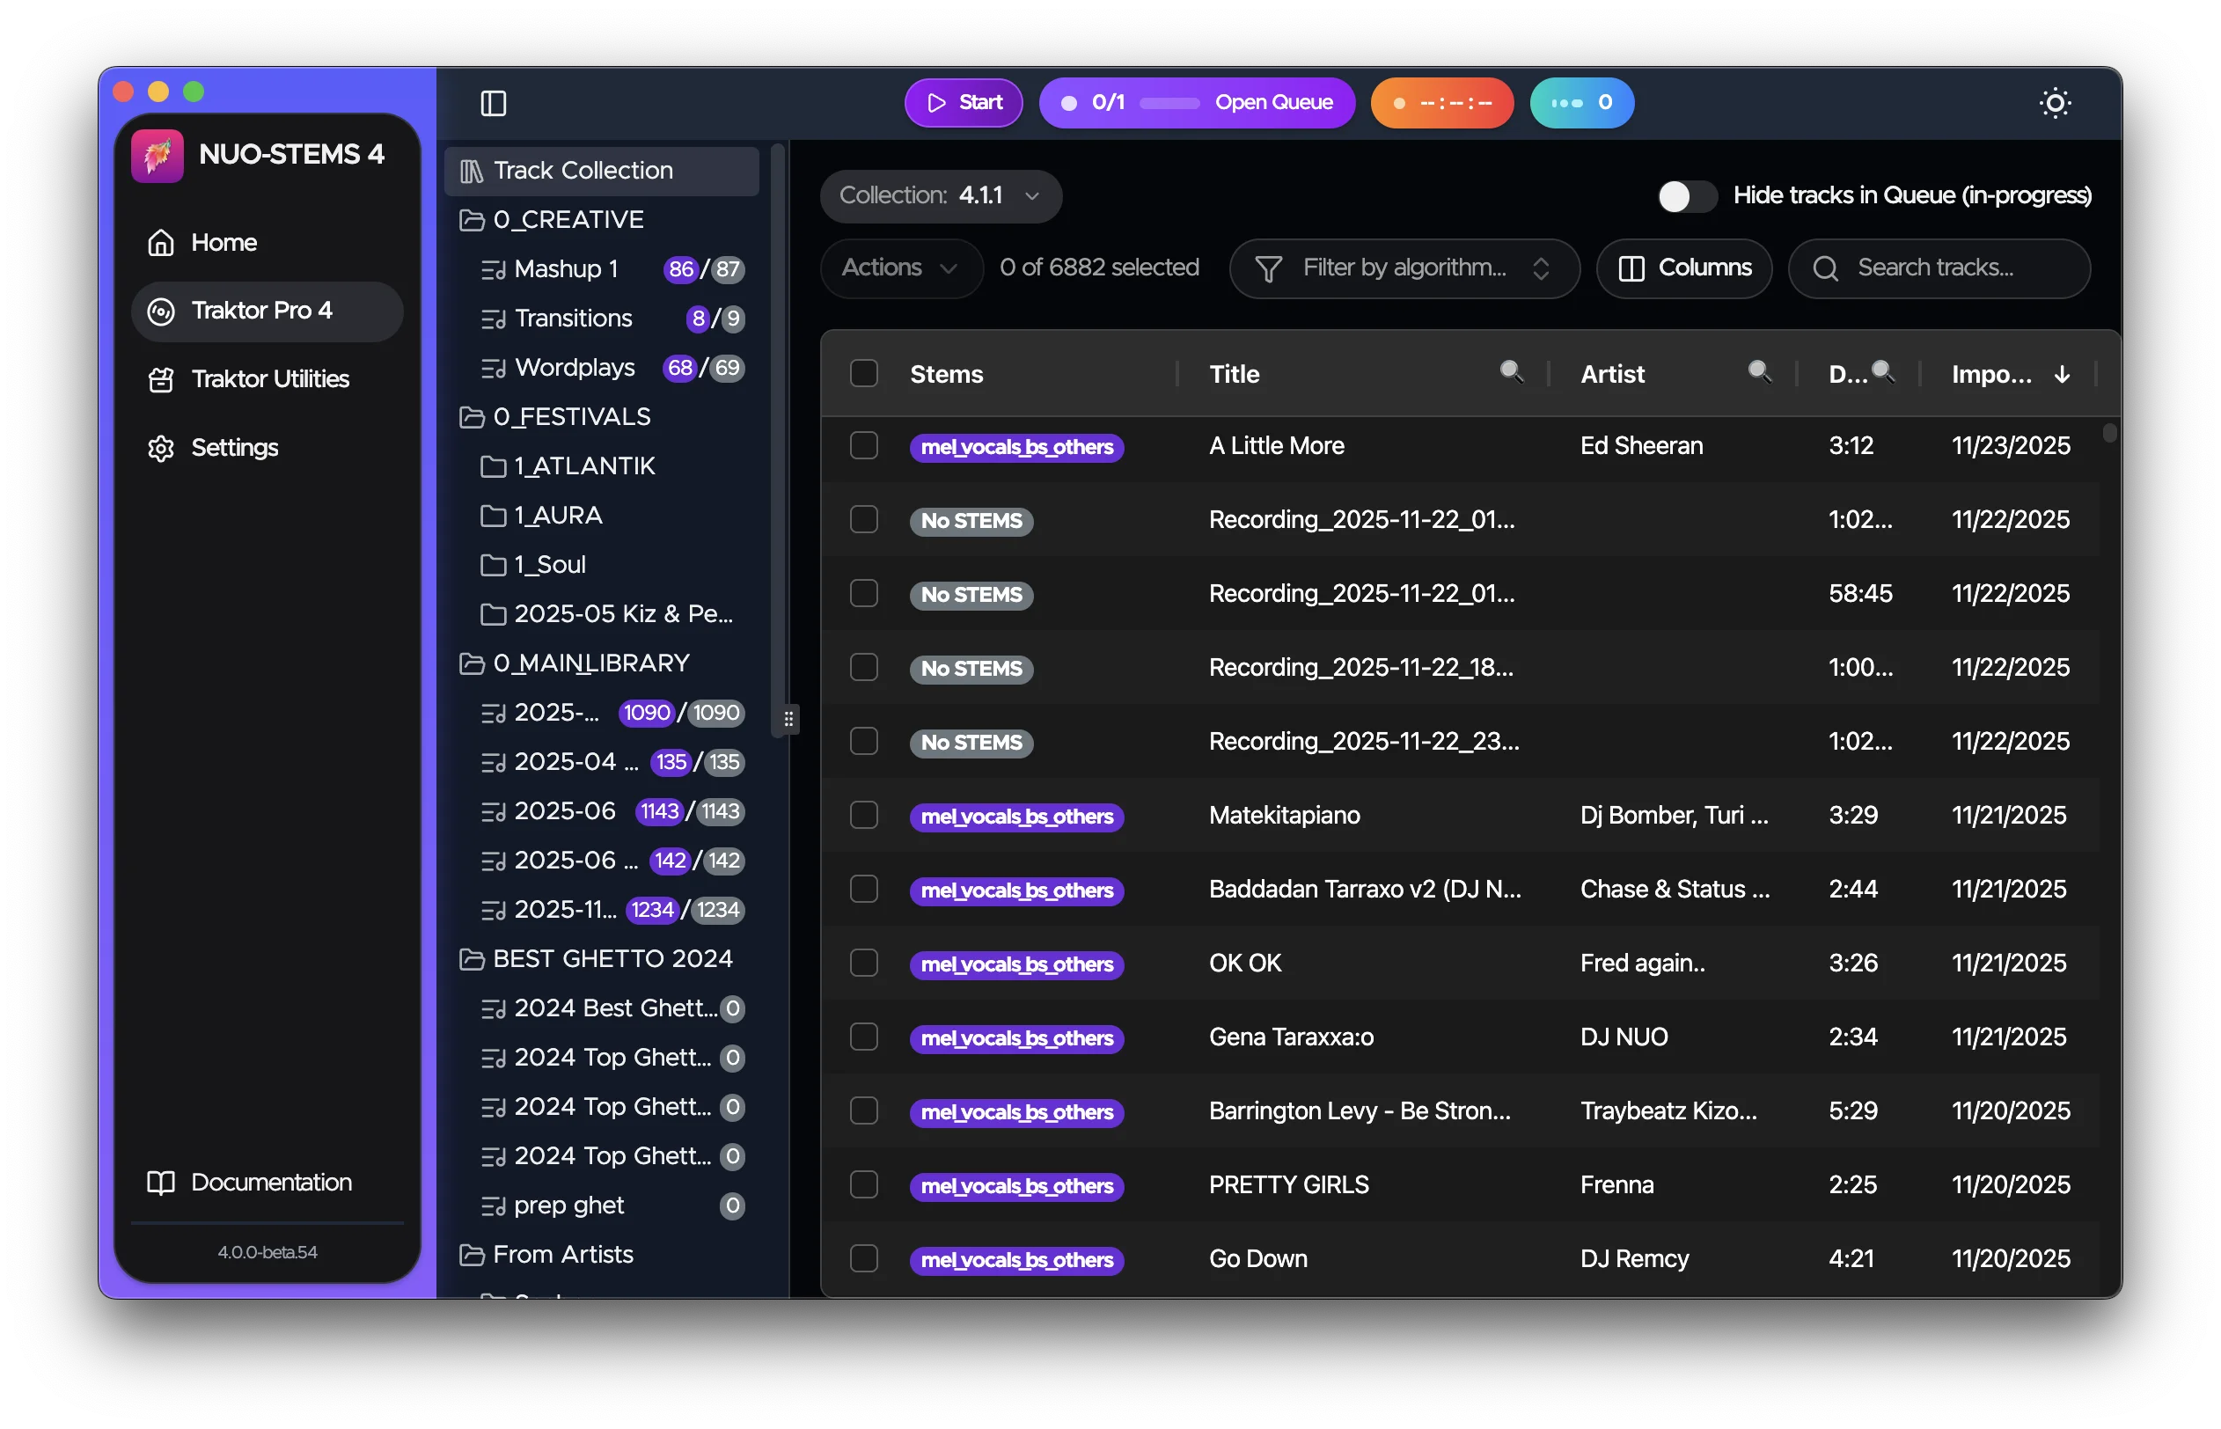Click the search icon in Title column
The image size is (2221, 1429).
point(1511,371)
